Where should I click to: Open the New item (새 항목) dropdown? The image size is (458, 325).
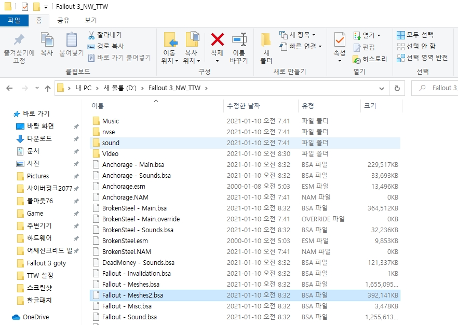pyautogui.click(x=298, y=35)
